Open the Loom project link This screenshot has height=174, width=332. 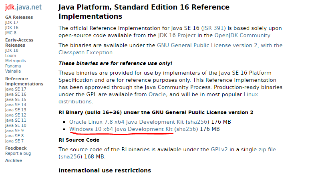tap(10, 56)
